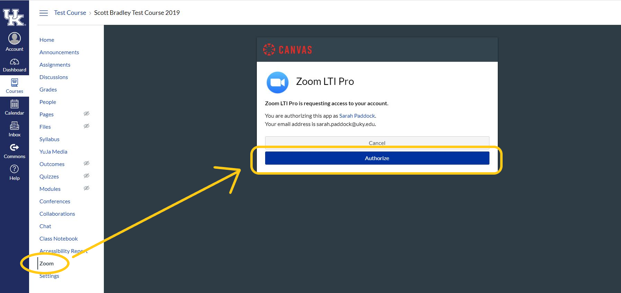Cancel the Zoom LTI Pro authorization

[x=377, y=143]
